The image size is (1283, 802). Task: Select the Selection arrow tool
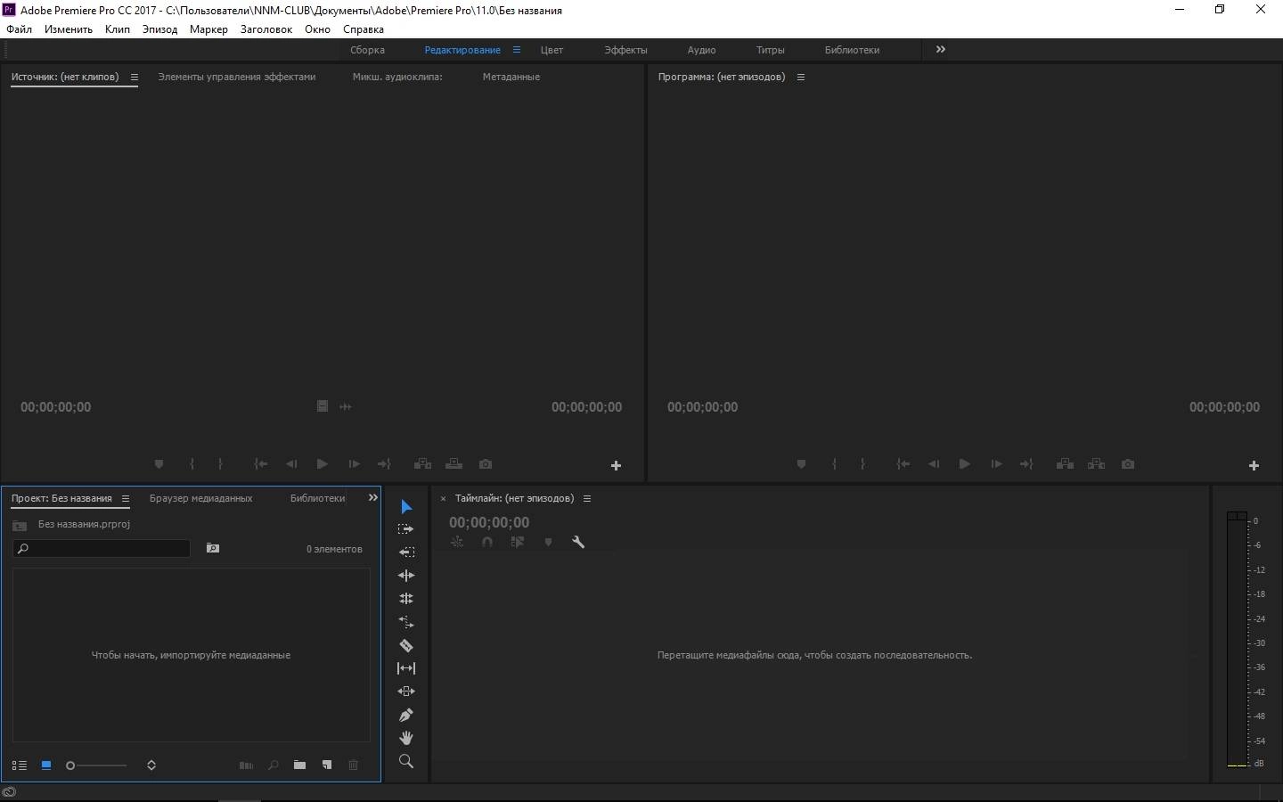click(x=406, y=507)
